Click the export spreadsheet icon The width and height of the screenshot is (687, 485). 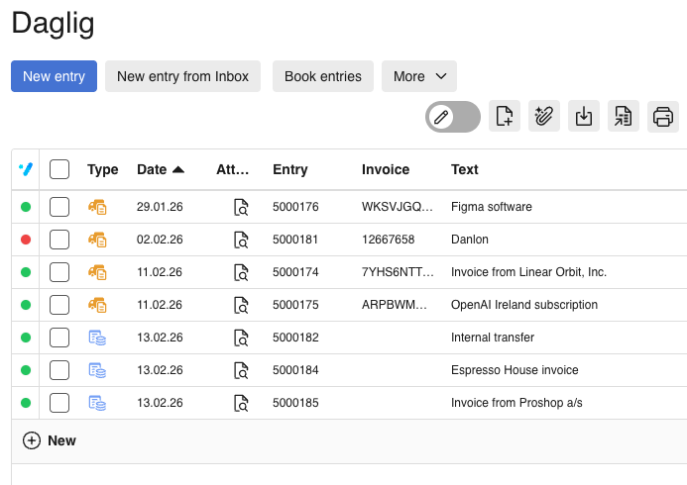[x=624, y=117]
